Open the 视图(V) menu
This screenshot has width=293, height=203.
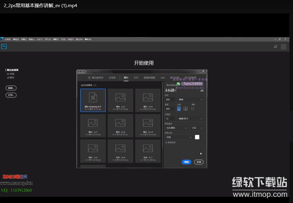pos(71,39)
